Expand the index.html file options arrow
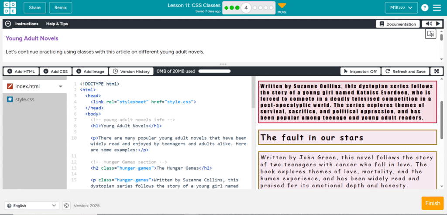This screenshot has height=215, width=447. 61,86
